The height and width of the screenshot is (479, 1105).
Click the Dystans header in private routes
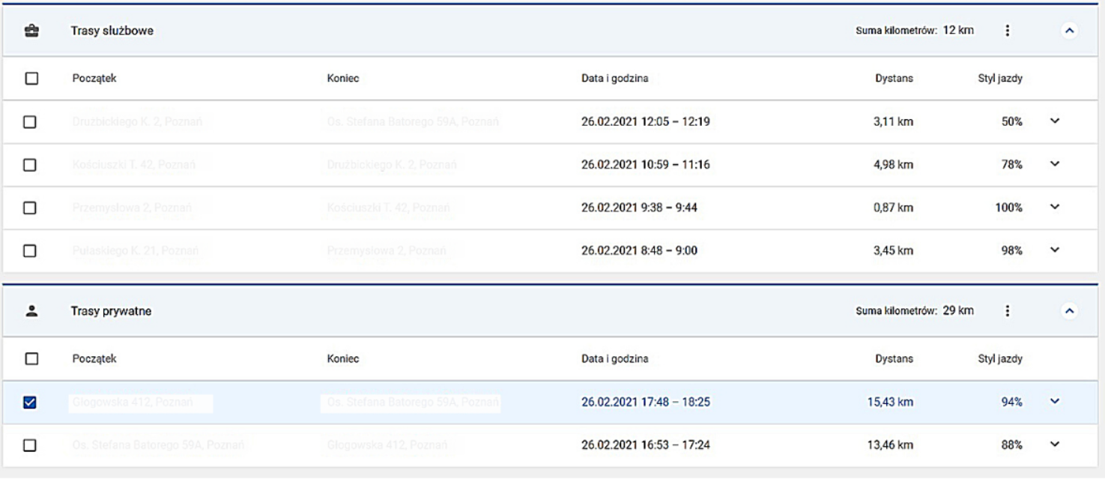[x=893, y=359]
